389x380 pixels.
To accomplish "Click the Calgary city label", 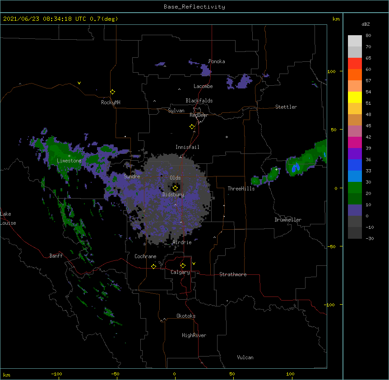I will tap(180, 272).
